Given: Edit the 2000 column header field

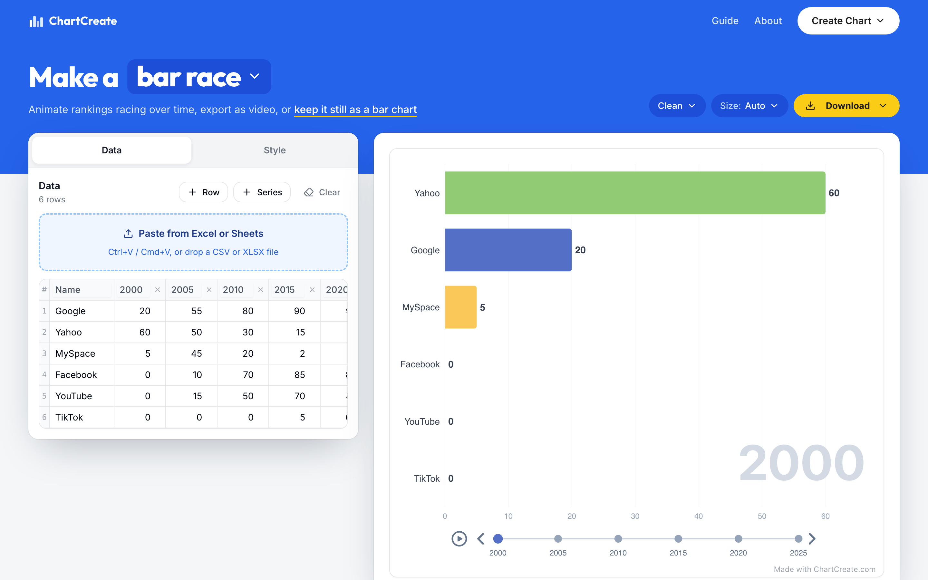Looking at the screenshot, I should tap(133, 290).
